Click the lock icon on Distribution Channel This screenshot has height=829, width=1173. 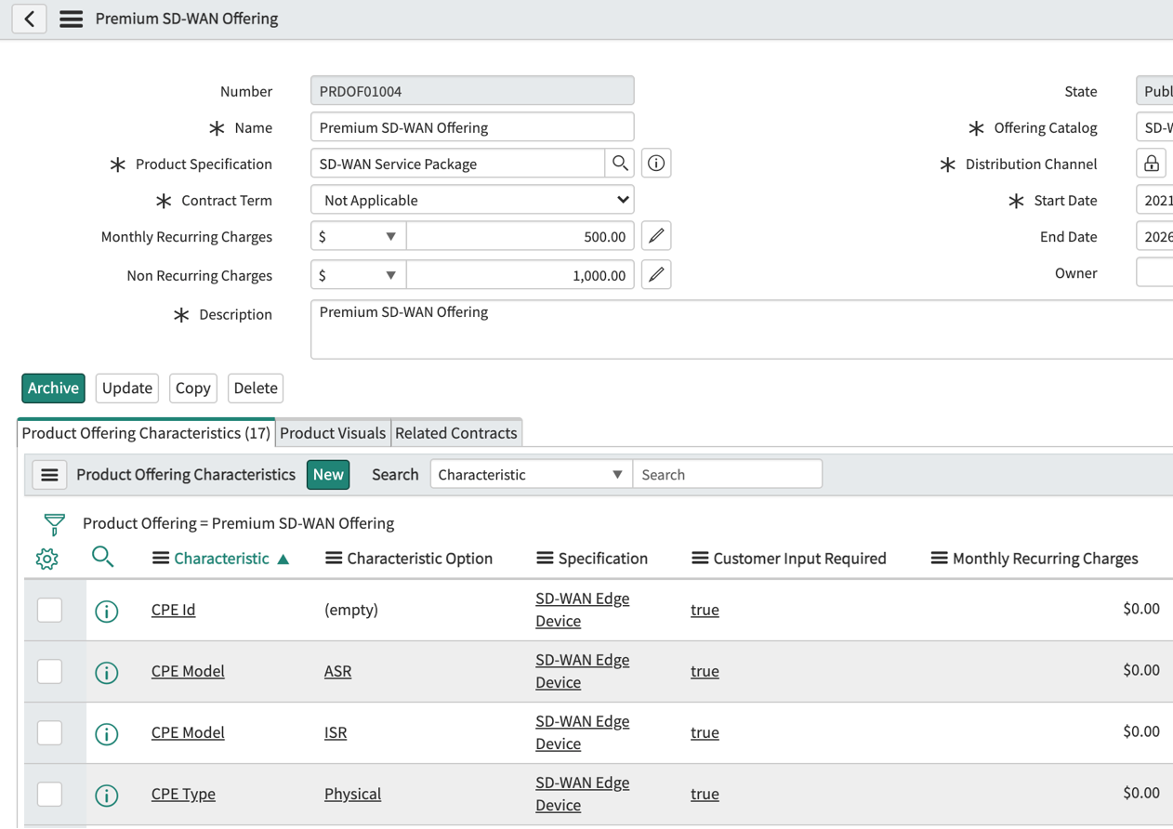1151,163
